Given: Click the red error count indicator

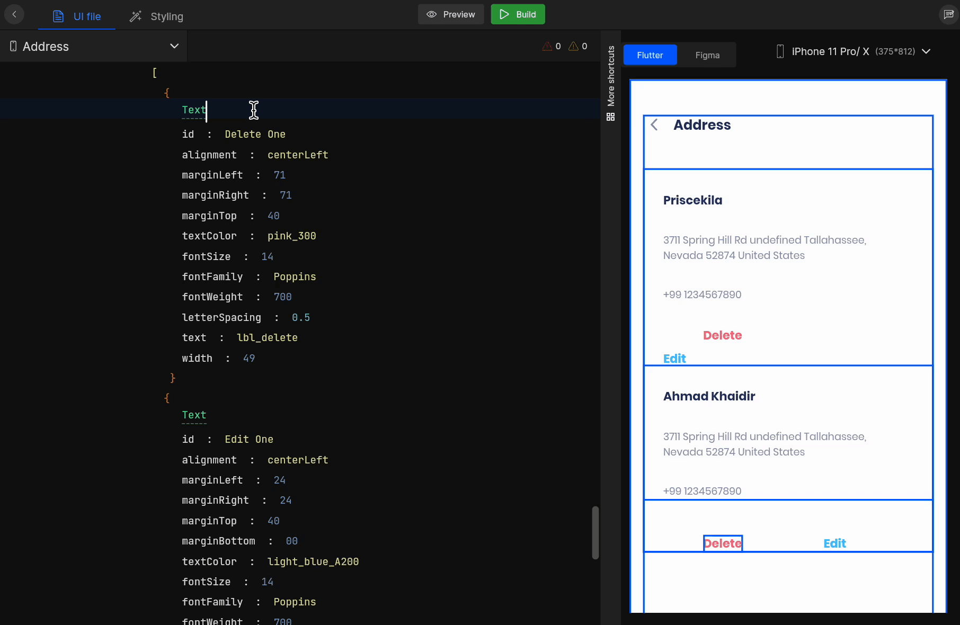Looking at the screenshot, I should pyautogui.click(x=552, y=46).
